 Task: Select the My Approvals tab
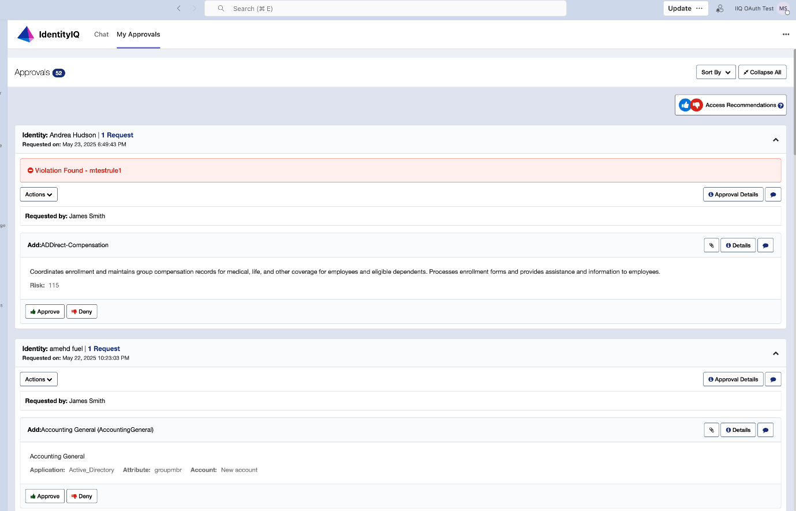[x=138, y=34]
